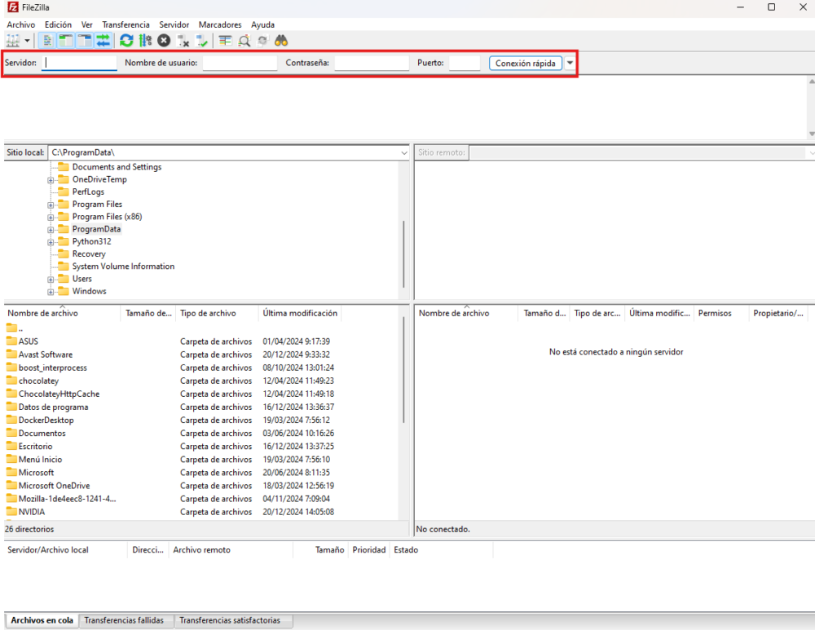Open the Transferencia menu
Viewport: 815px width, 630px height.
(x=126, y=24)
